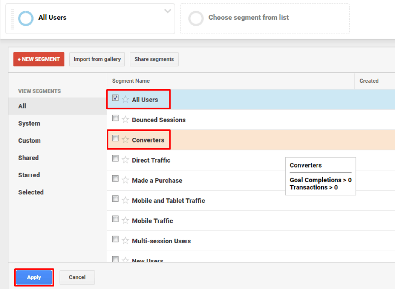Uncheck the All Users checkbox
Screen dimensions: 395x289
115,98
